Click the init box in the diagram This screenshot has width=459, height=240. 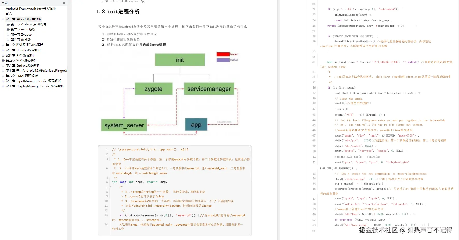(180, 59)
